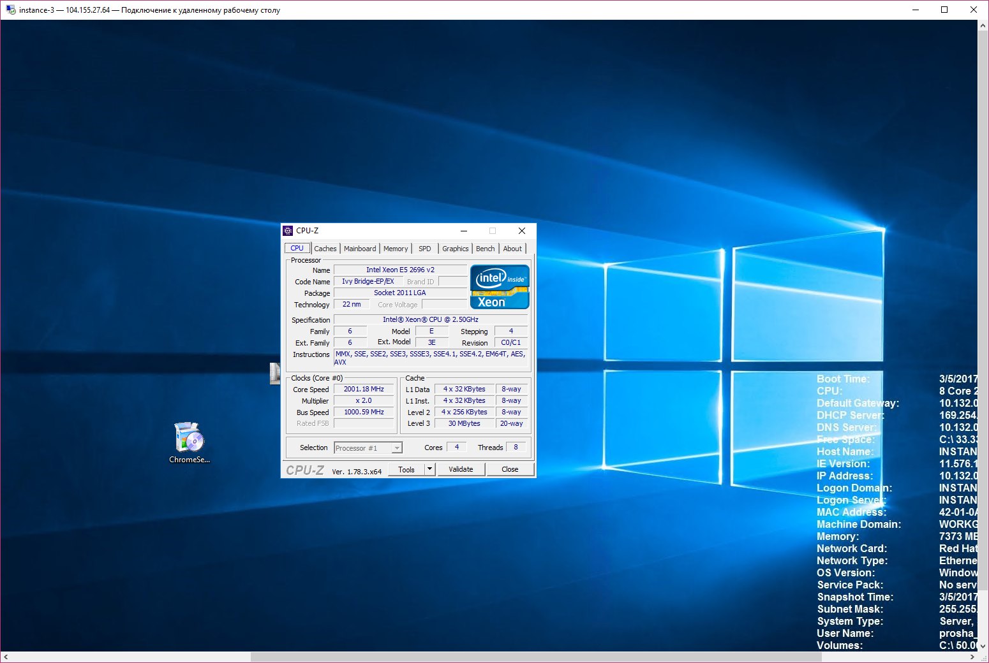
Task: Click the instructions list field
Action: (x=431, y=358)
